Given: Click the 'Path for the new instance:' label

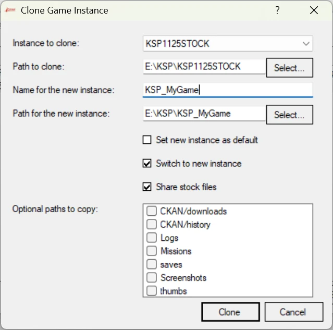Looking at the screenshot, I should coord(61,113).
